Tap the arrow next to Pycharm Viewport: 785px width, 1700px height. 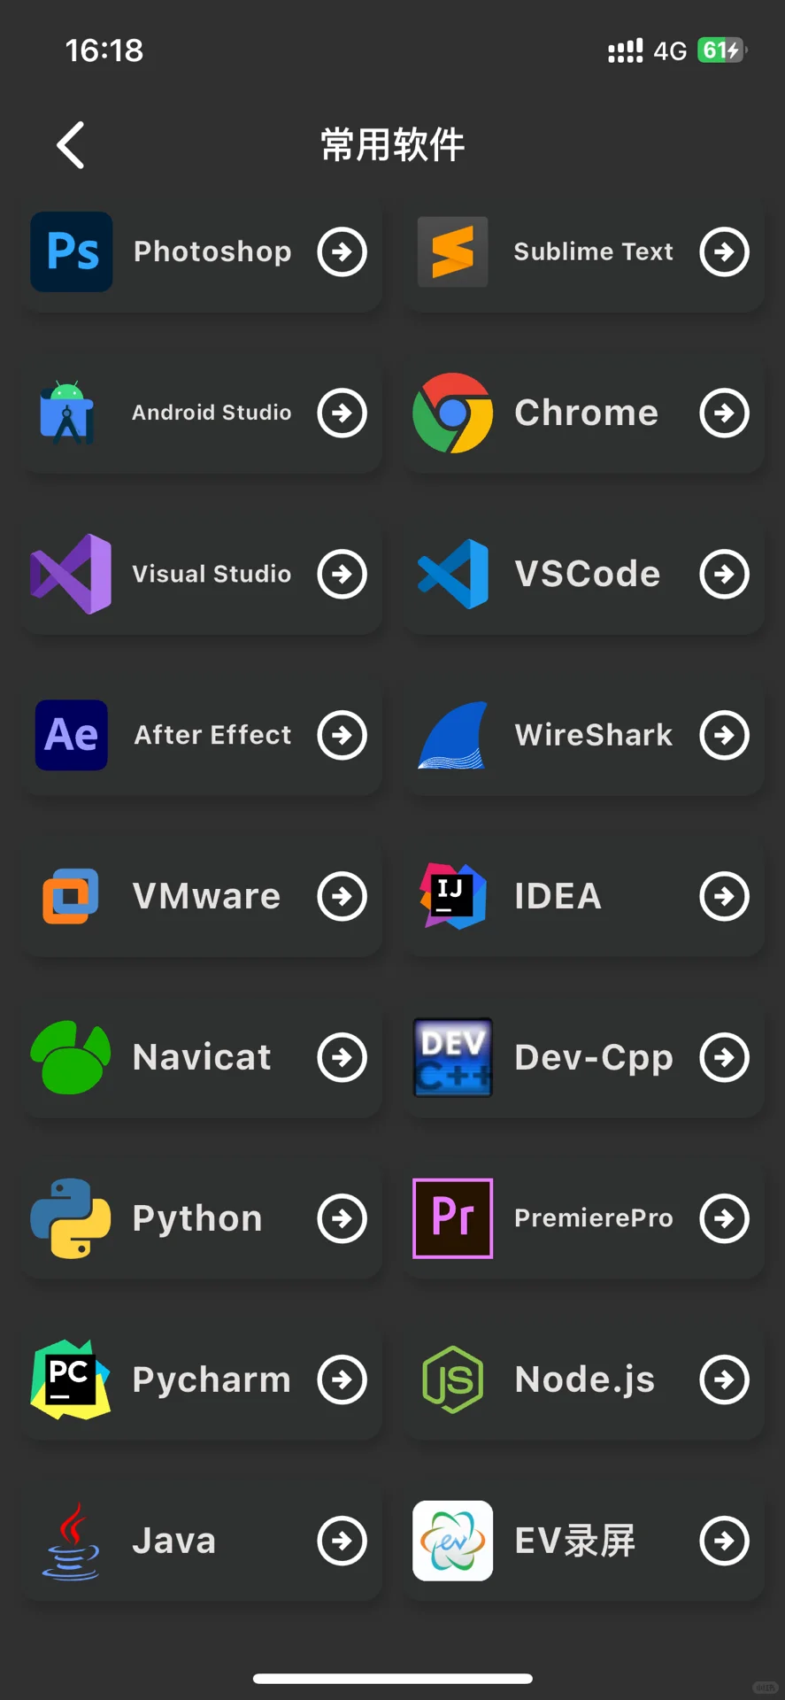(342, 1379)
